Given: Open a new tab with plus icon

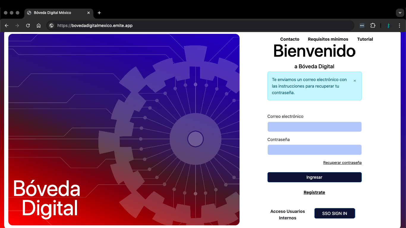Looking at the screenshot, I should [x=99, y=13].
